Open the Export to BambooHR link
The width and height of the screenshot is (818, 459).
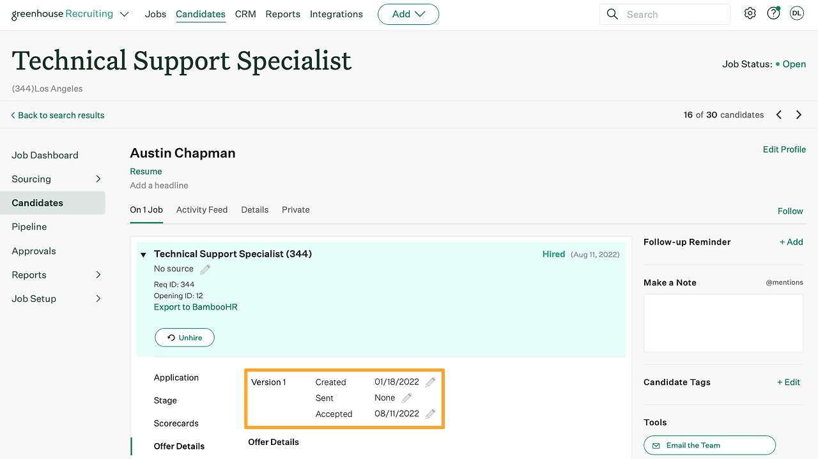196,306
